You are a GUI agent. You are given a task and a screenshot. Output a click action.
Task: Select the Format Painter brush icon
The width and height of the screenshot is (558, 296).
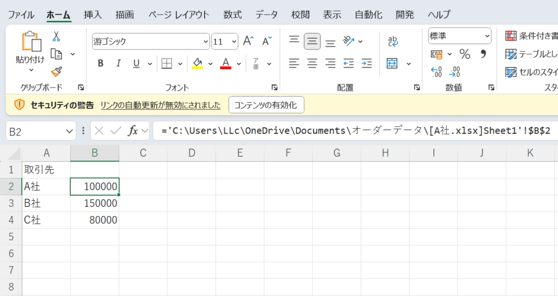[56, 71]
